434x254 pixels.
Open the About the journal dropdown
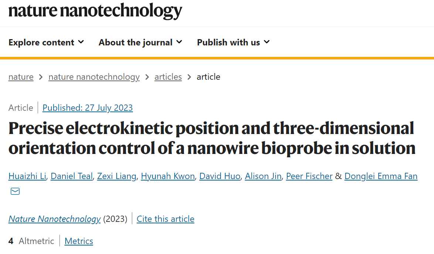pos(140,42)
